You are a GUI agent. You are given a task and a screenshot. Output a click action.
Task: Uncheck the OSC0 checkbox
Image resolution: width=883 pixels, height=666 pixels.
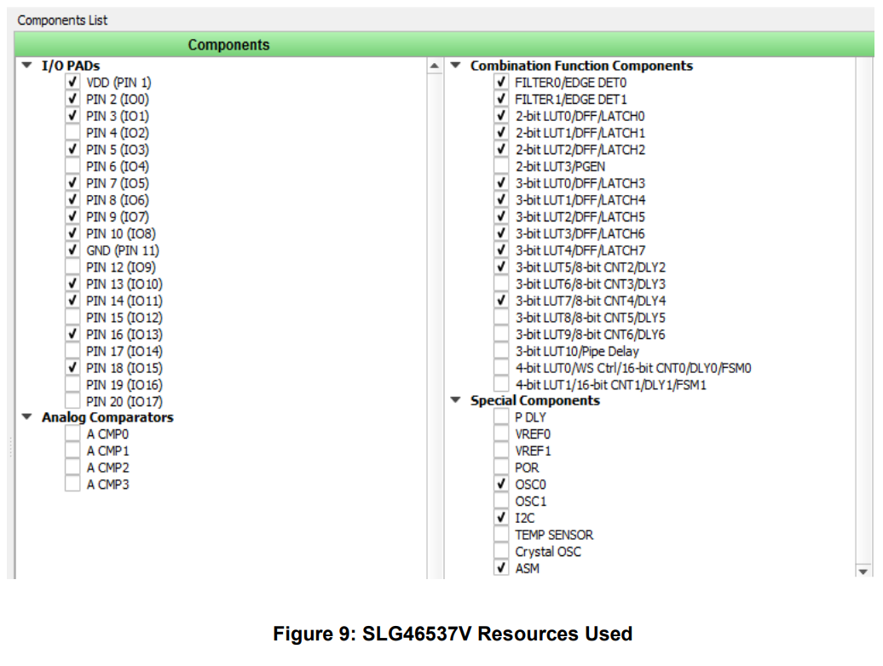tap(501, 485)
